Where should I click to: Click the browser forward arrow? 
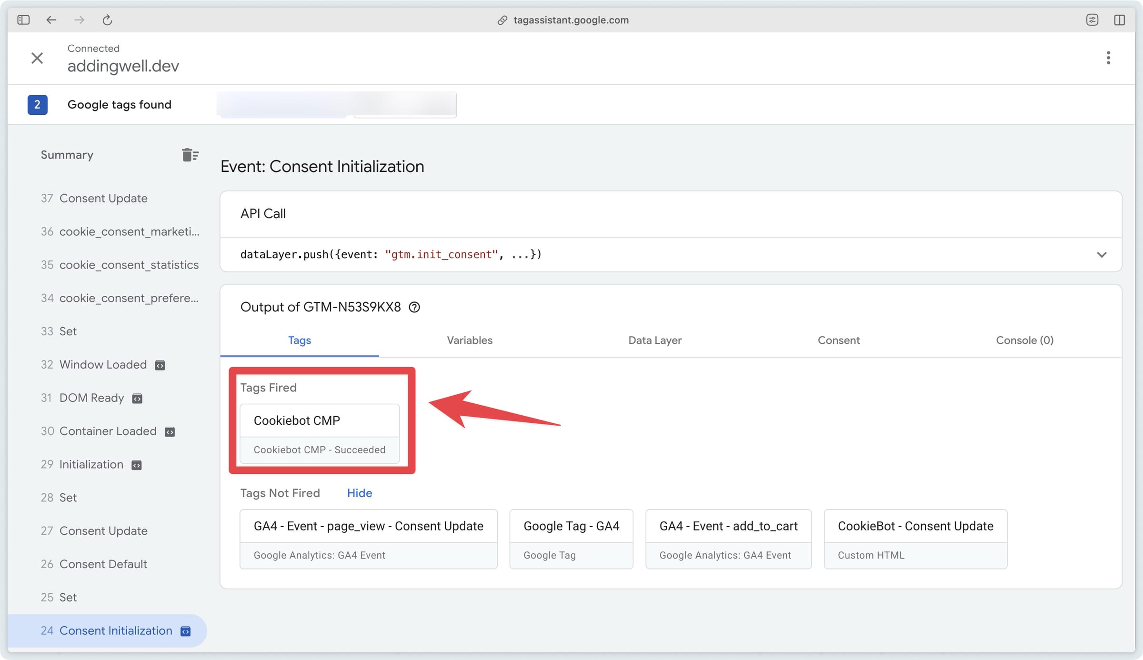pos(79,20)
